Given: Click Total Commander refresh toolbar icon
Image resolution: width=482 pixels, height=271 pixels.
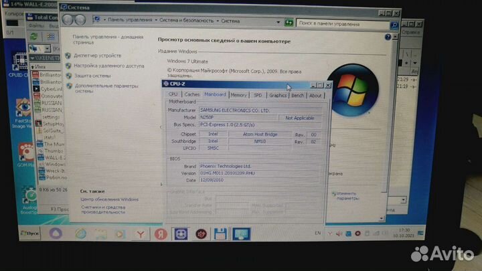Looking at the screenshot, I should [x=33, y=37].
